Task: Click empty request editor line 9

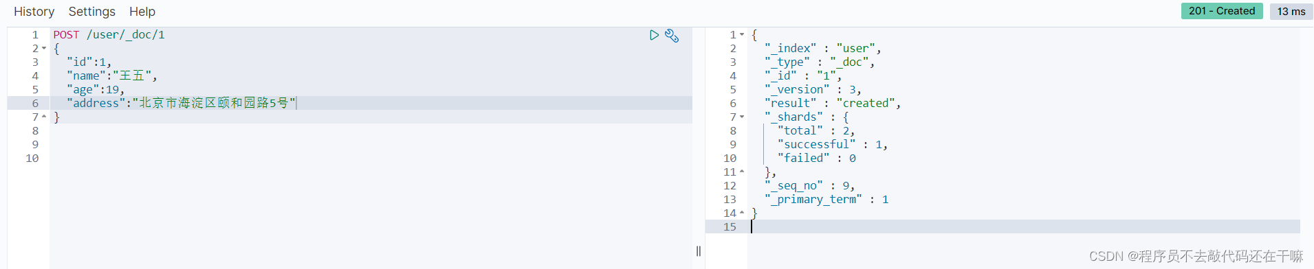Action: [371, 144]
